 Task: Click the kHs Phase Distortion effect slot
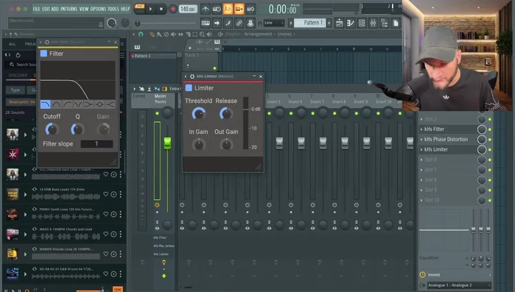pos(449,139)
